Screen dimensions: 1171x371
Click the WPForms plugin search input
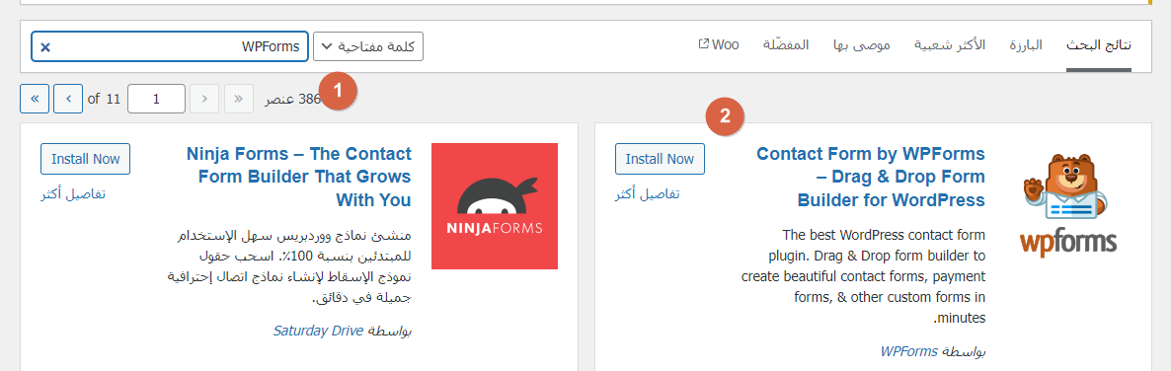pyautogui.click(x=170, y=46)
